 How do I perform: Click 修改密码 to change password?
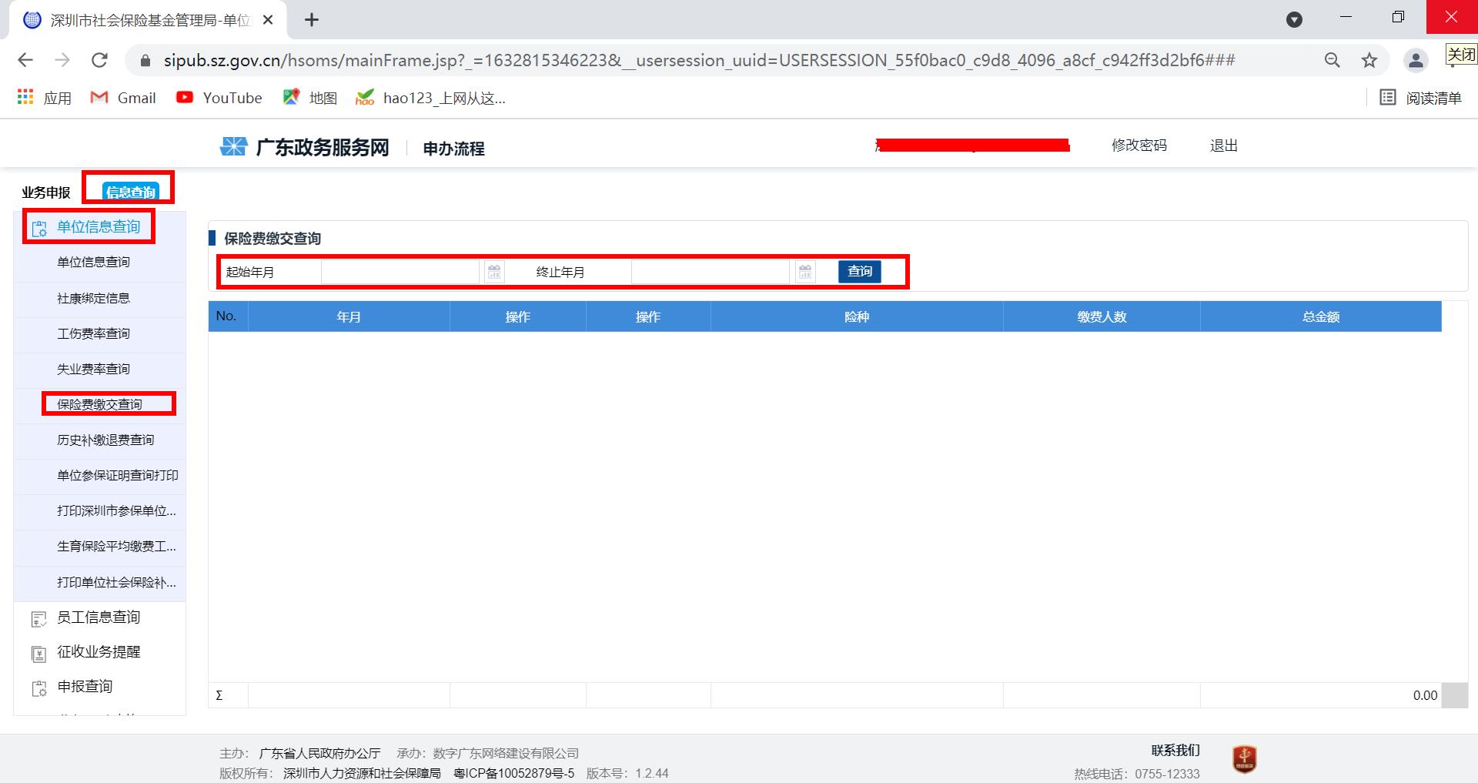click(1139, 145)
